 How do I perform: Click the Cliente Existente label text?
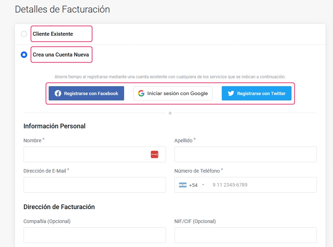click(x=53, y=34)
